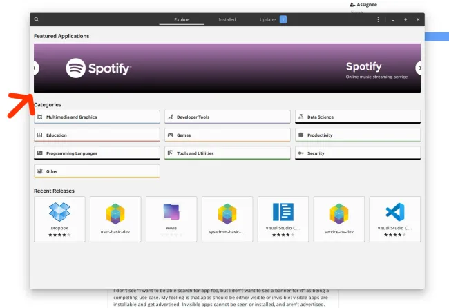
Task: Click the Games controller icon
Action: pos(171,135)
